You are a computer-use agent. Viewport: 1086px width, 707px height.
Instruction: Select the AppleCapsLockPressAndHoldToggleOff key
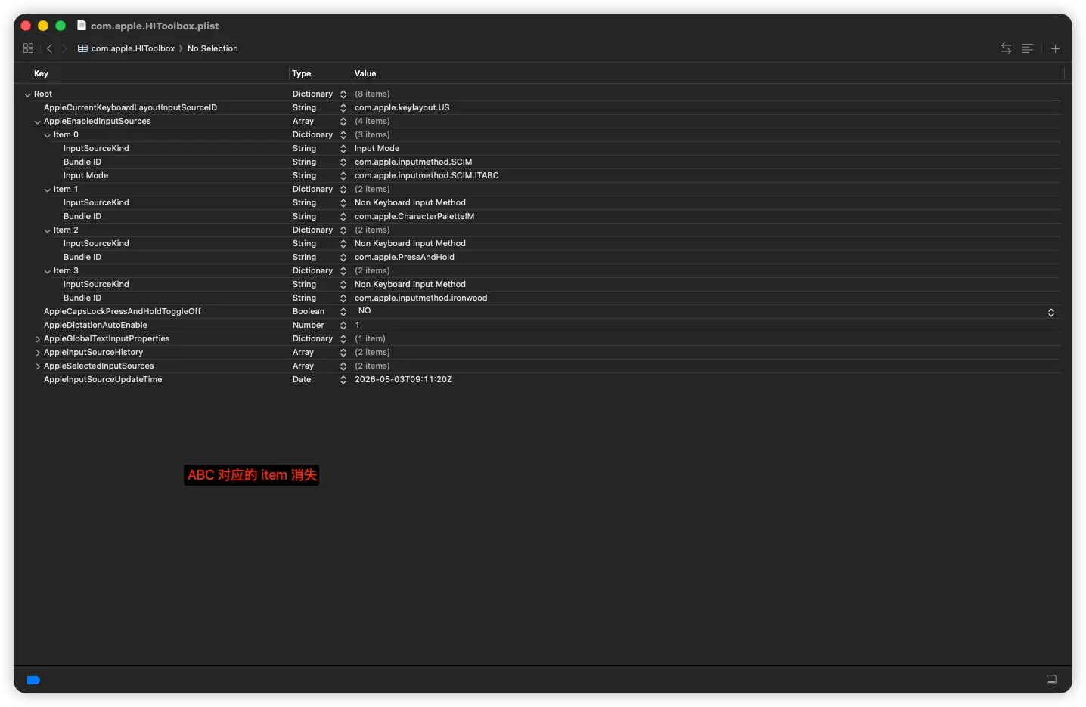pos(123,311)
